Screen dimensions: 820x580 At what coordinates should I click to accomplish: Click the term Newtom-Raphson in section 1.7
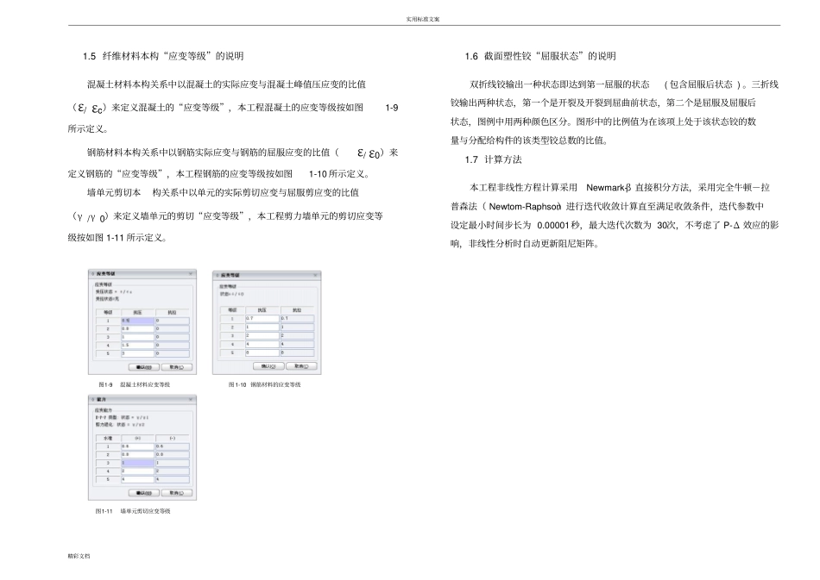pyautogui.click(x=525, y=206)
